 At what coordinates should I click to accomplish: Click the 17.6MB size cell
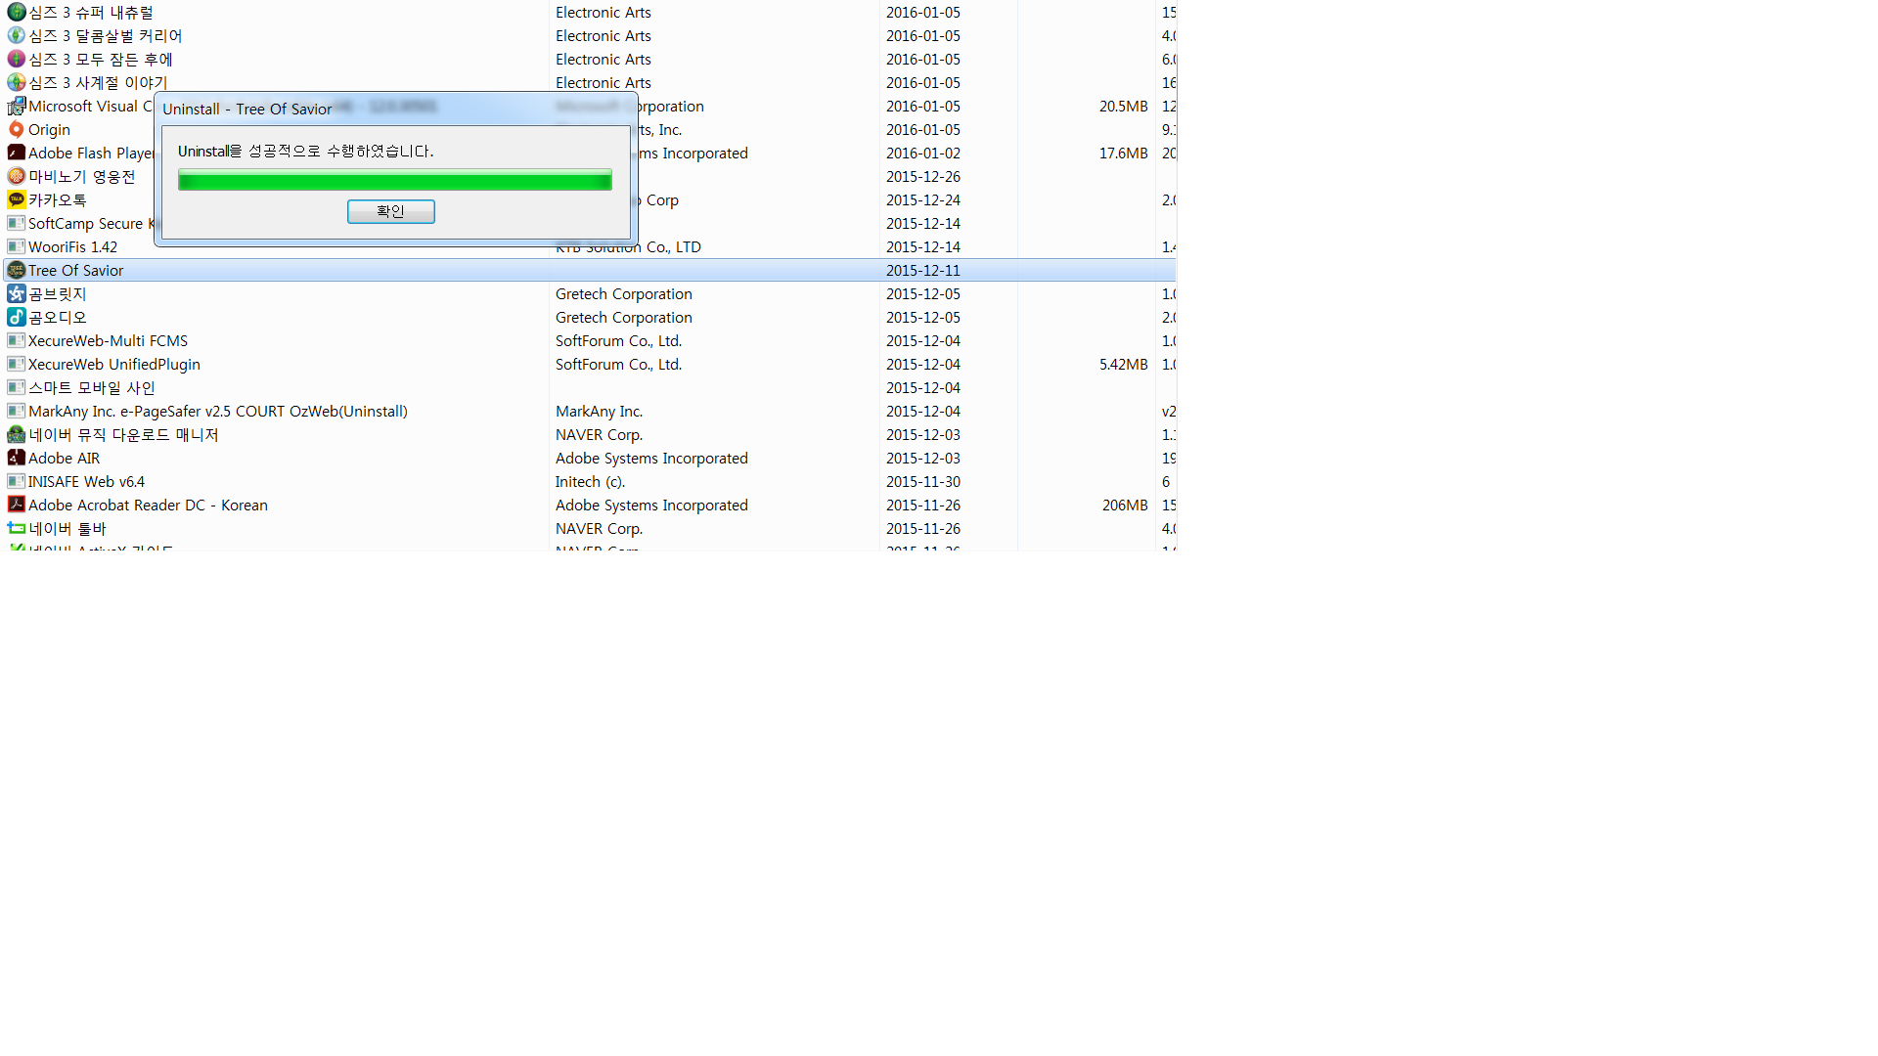point(1123,154)
